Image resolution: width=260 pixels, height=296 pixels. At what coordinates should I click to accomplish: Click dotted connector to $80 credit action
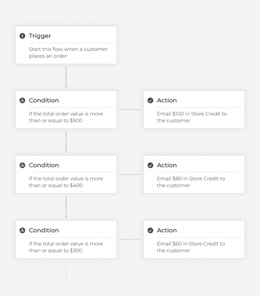coord(130,174)
